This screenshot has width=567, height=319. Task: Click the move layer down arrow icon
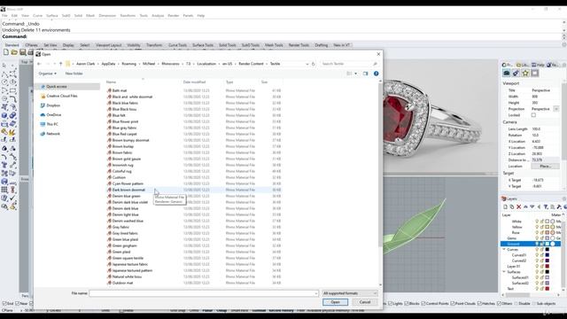coord(532,206)
